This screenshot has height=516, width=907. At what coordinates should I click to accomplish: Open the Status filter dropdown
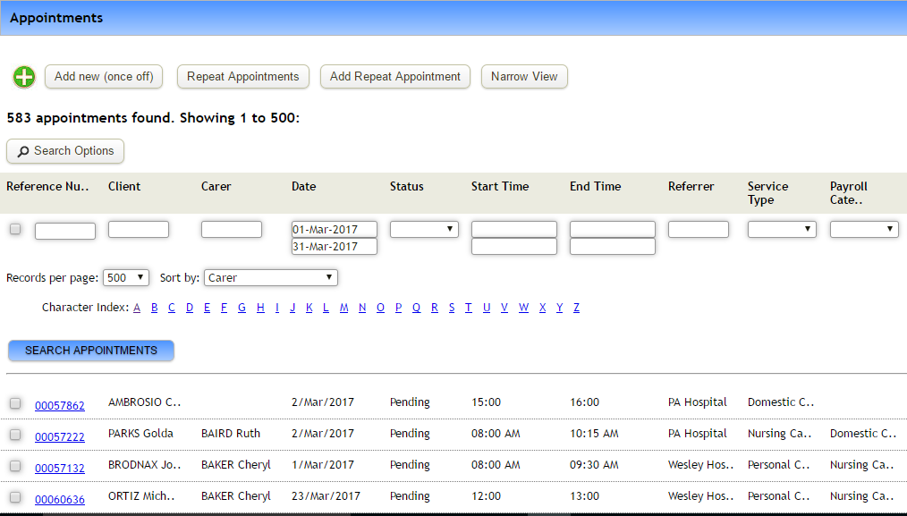tap(424, 228)
